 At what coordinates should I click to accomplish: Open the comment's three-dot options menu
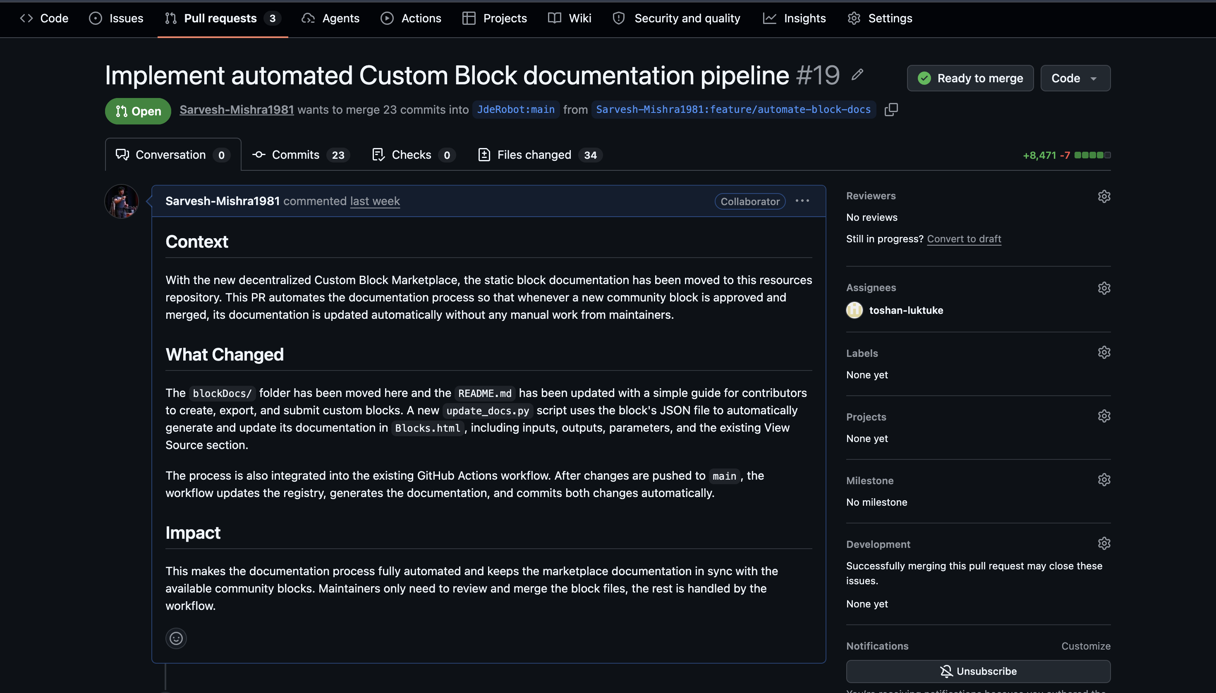pyautogui.click(x=802, y=201)
